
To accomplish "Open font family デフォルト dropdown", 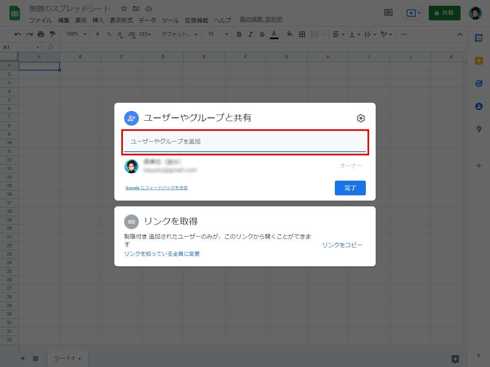I will [180, 34].
